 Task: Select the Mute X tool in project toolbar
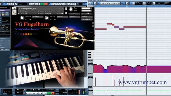63,4
